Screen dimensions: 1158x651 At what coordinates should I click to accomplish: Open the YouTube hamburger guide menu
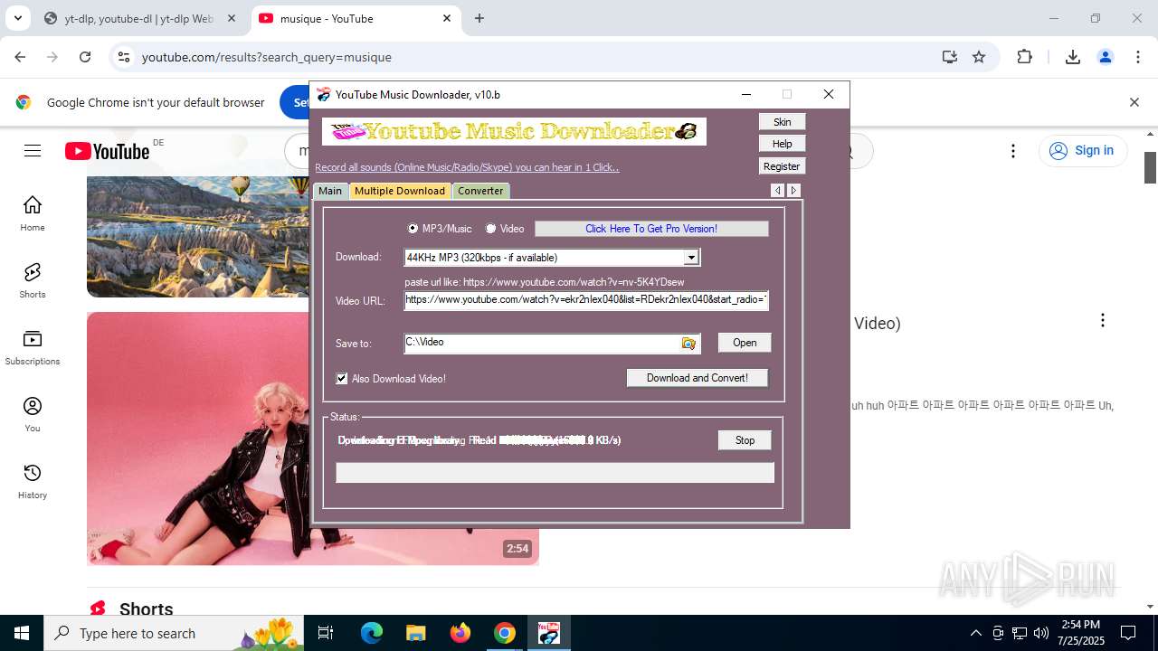(x=33, y=151)
